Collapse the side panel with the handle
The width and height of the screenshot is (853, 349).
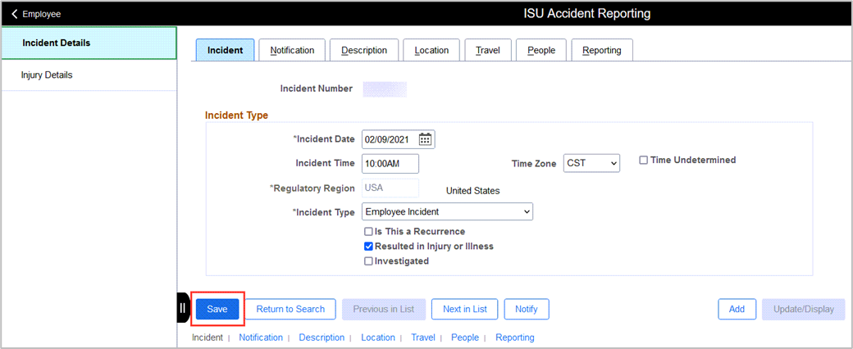pyautogui.click(x=183, y=308)
